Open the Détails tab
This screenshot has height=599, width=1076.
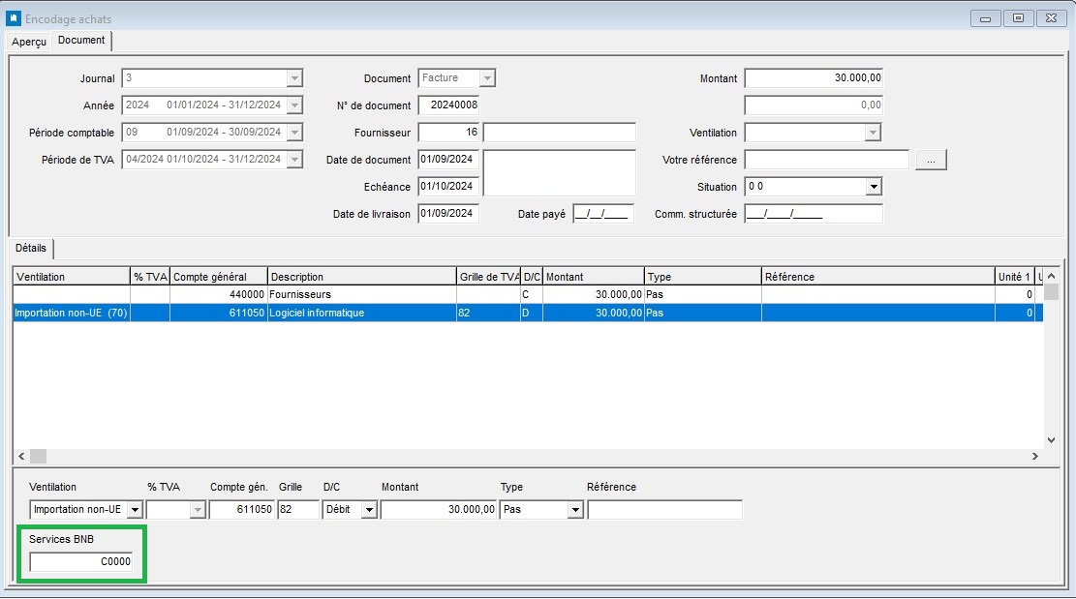(31, 248)
